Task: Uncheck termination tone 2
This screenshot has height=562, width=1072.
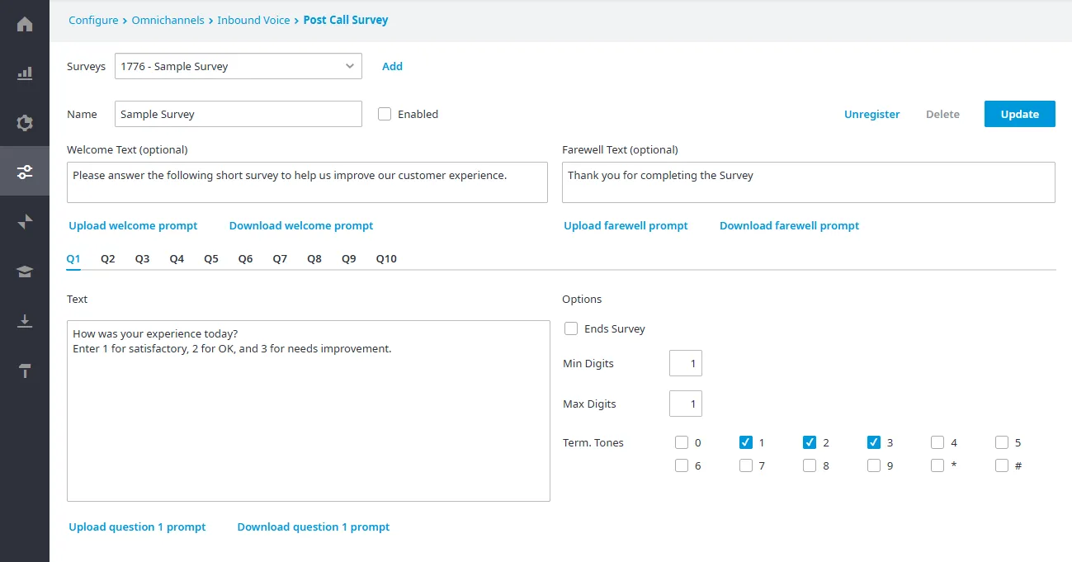Action: 810,442
